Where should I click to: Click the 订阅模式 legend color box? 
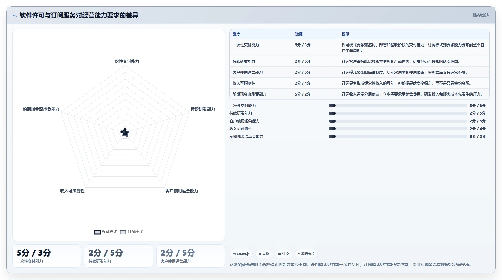[x=123, y=232]
